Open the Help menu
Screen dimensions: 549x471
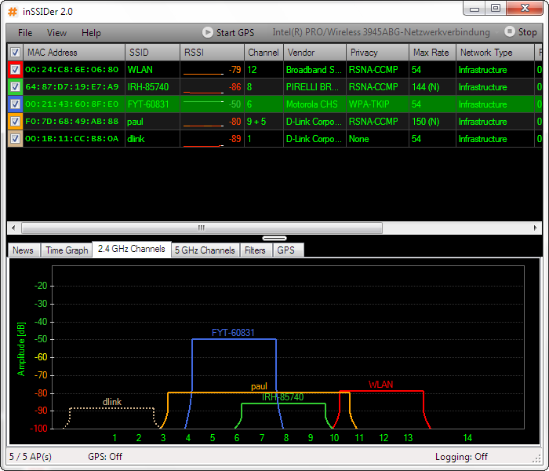pyautogui.click(x=91, y=33)
